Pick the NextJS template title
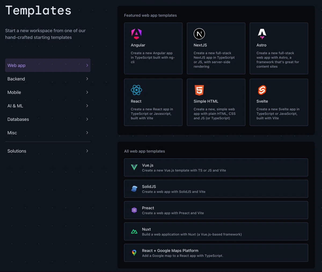 (200, 45)
